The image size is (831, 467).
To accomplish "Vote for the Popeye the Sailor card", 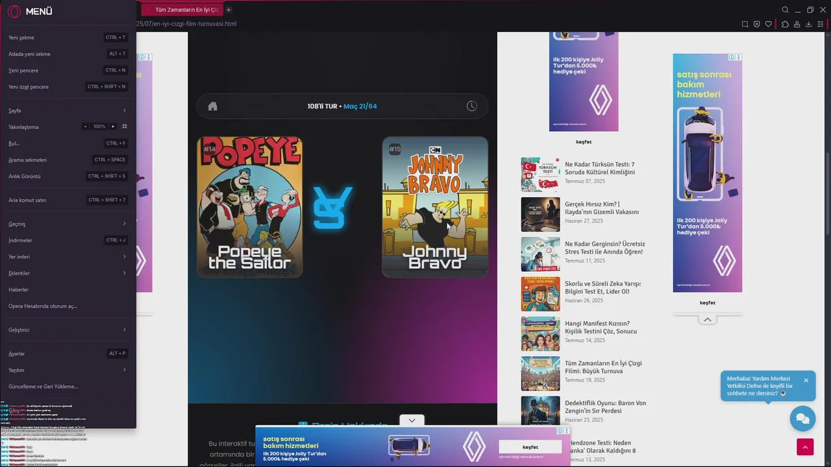I will [x=250, y=207].
